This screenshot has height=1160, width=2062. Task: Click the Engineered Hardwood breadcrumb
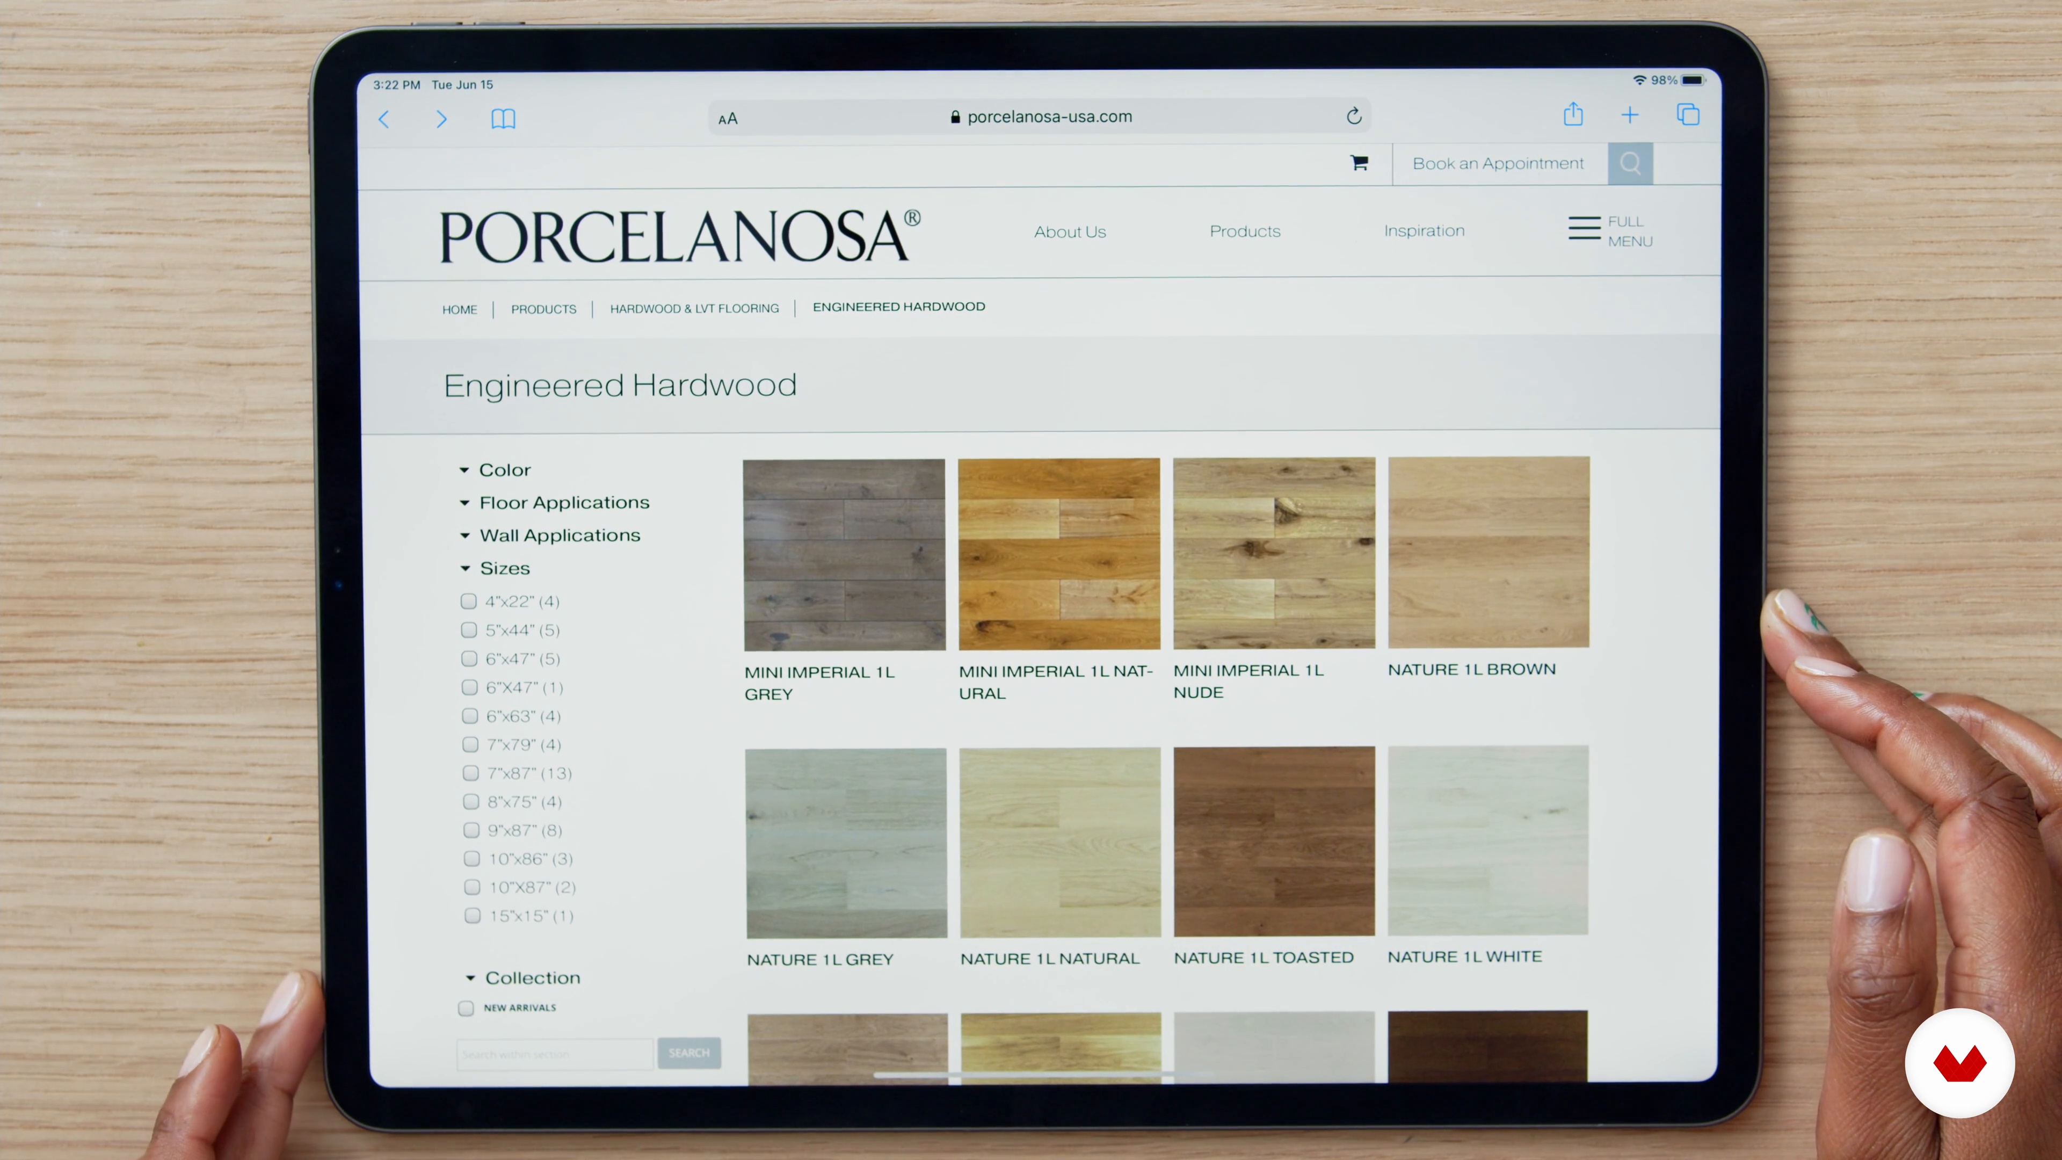click(899, 307)
